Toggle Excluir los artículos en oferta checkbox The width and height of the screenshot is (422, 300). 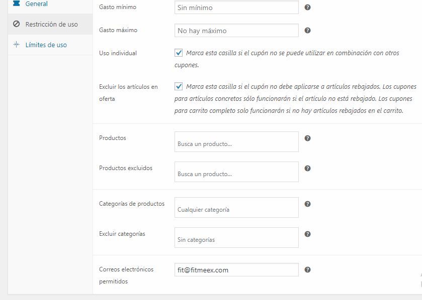(x=179, y=86)
